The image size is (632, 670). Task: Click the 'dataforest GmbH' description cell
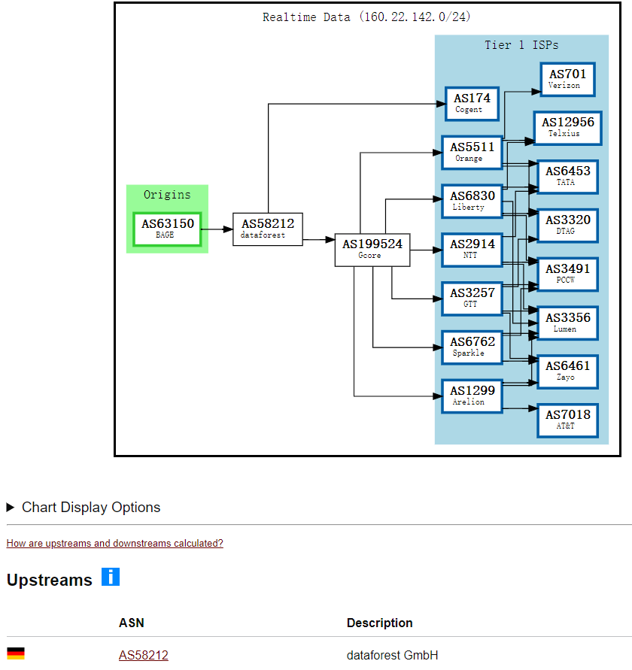[392, 655]
